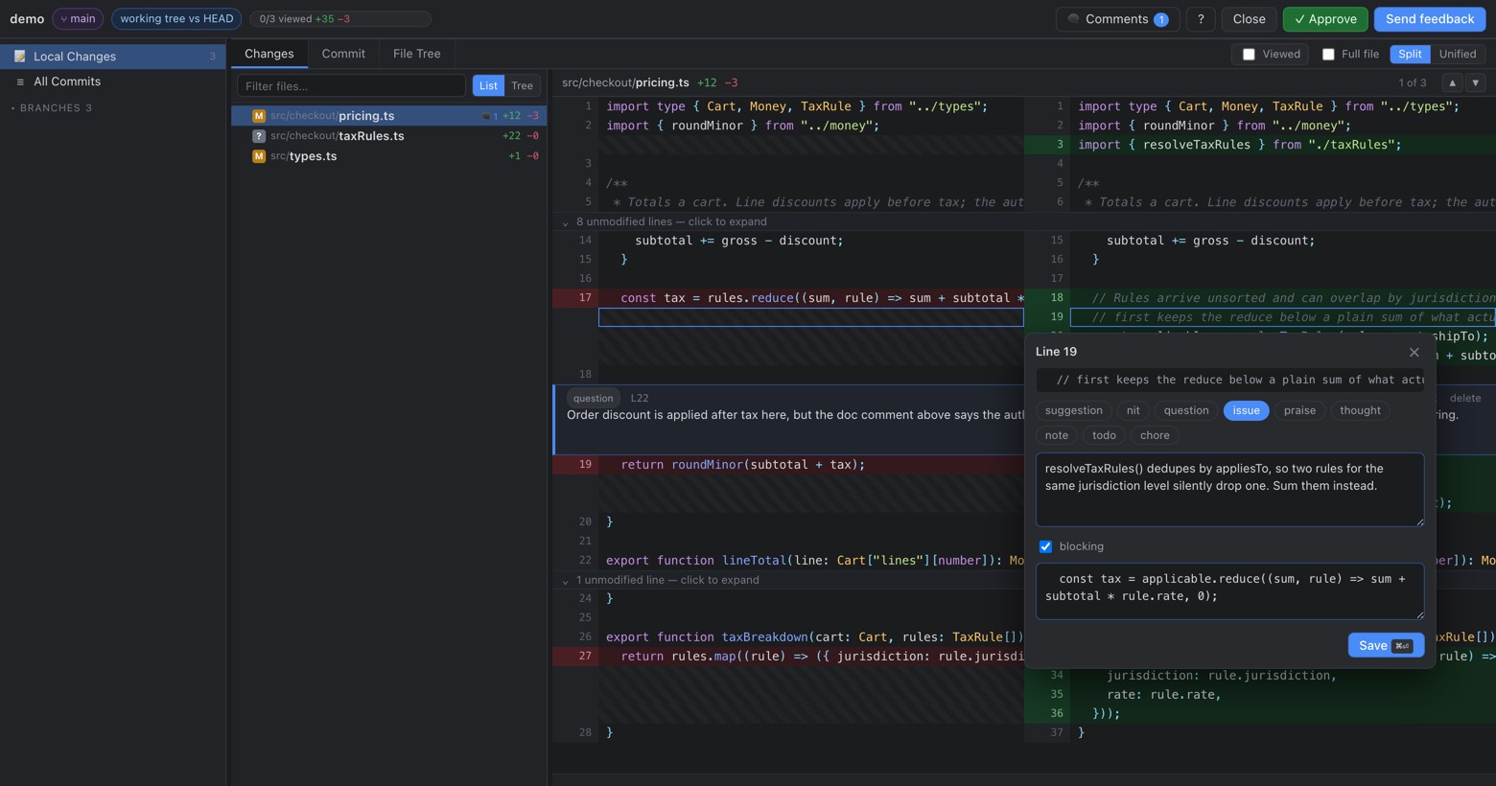Screen dimensions: 1496x786
Task: Open src/checkout/pricing.ts in file list
Action: pyautogui.click(x=388, y=116)
